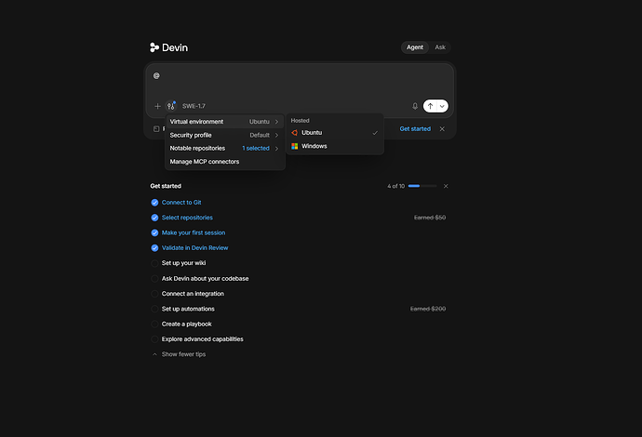Open Set up your wiki step
This screenshot has width=642, height=437.
pos(183,263)
